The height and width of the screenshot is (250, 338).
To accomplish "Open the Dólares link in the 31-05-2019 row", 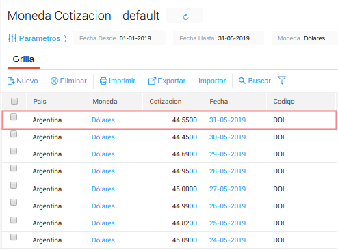I will pyautogui.click(x=103, y=120).
